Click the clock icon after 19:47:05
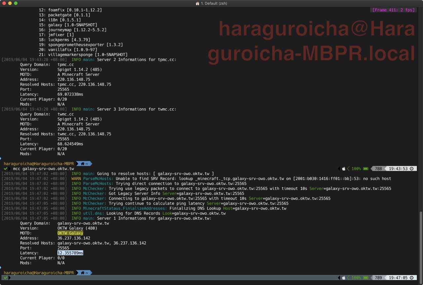The image size is (423, 285). tap(411, 278)
